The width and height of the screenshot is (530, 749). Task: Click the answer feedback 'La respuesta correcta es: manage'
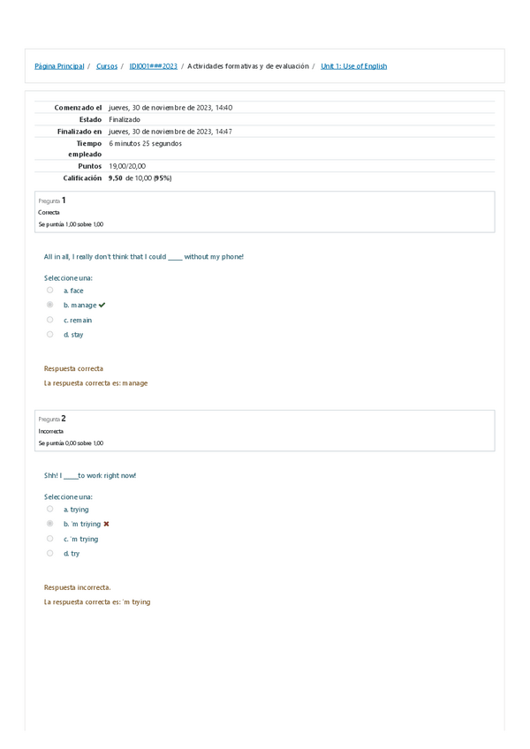click(95, 383)
